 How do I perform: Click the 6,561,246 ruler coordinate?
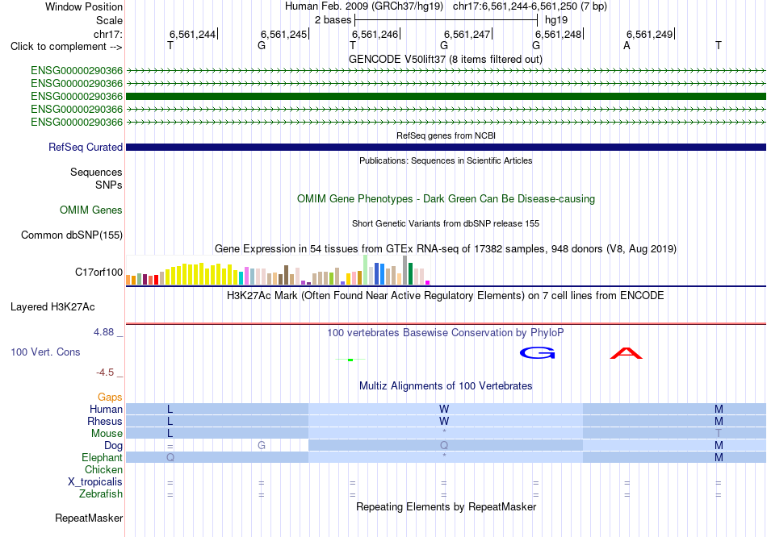click(x=375, y=34)
